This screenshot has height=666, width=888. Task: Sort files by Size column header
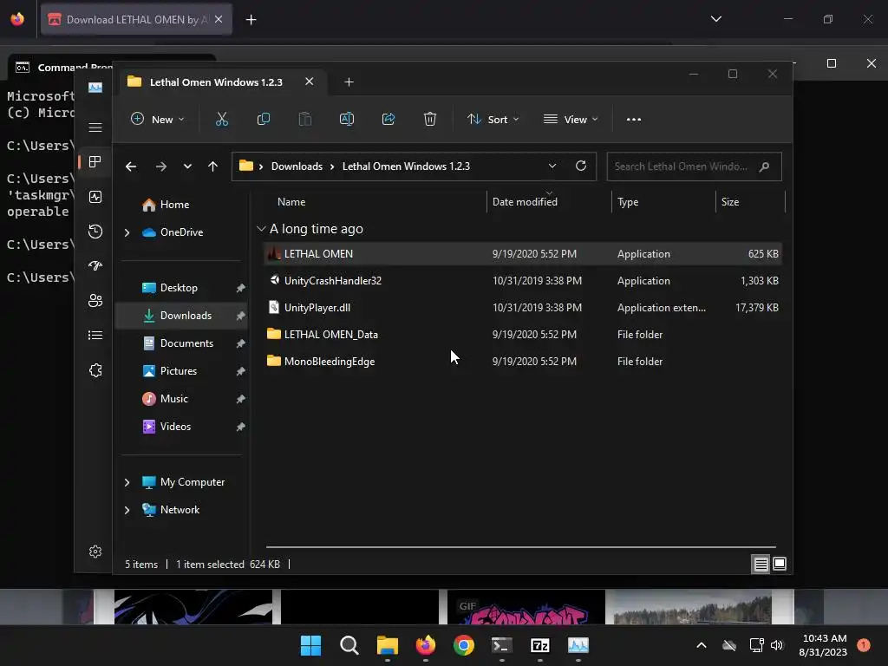click(730, 202)
